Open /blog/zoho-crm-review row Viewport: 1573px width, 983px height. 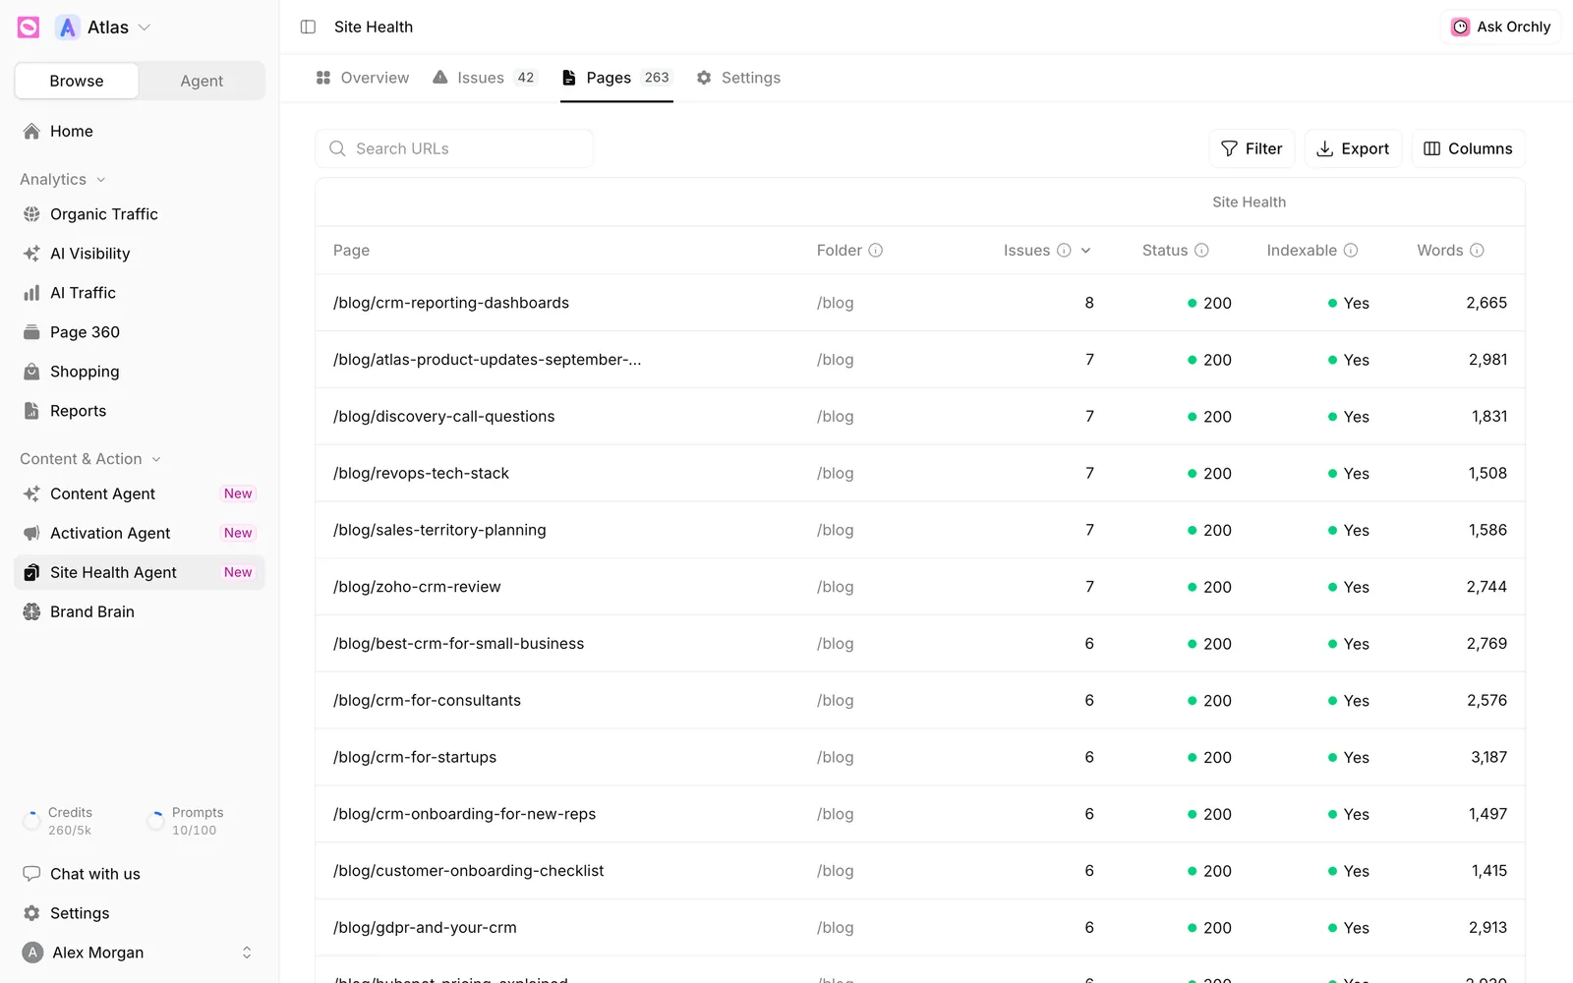pyautogui.click(x=920, y=587)
